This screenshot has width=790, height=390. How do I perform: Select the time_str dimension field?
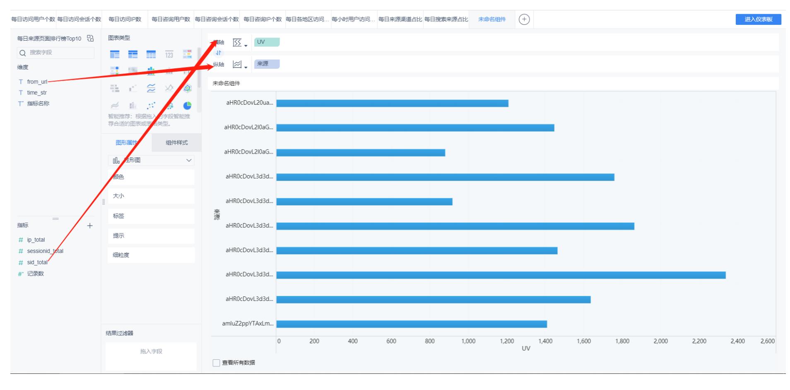click(x=37, y=93)
